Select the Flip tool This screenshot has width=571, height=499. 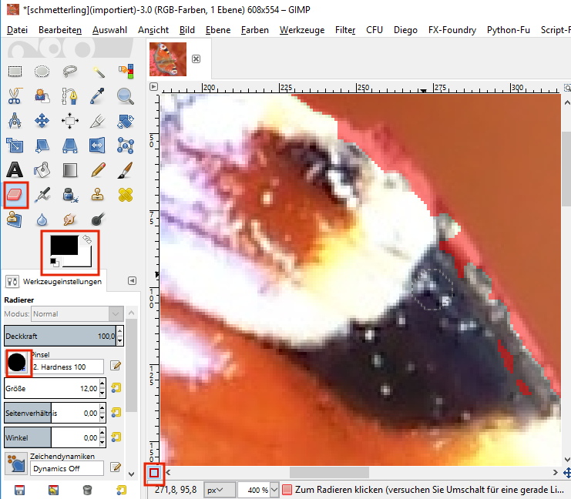click(98, 146)
